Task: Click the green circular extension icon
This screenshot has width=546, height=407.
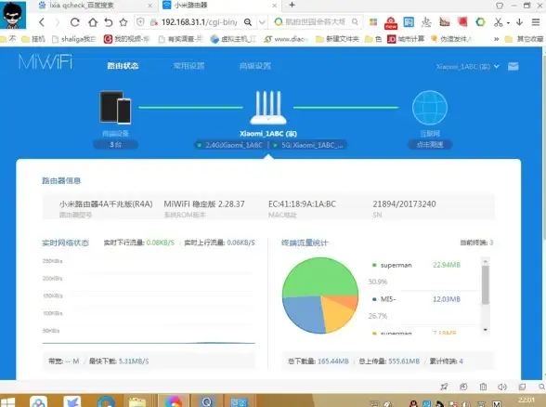Action: pos(480,22)
